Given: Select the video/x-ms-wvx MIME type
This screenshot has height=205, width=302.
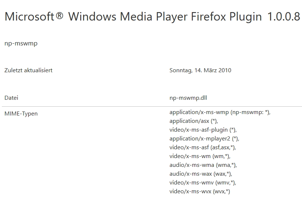Looking at the screenshot, I should click(x=200, y=191).
